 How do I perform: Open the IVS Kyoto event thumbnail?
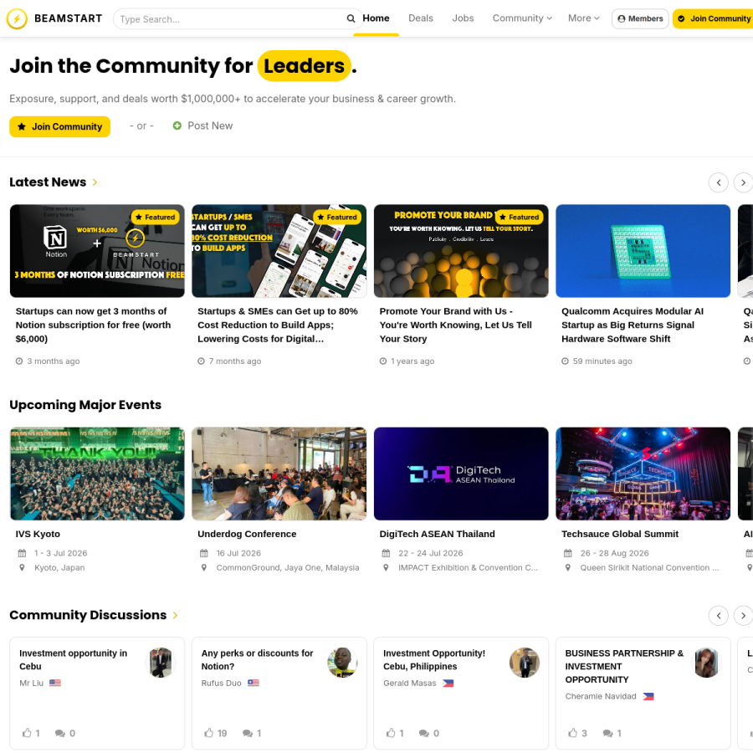[97, 474]
